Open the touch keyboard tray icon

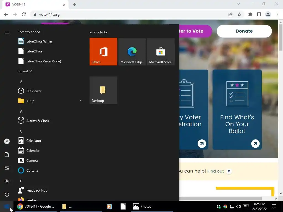[246, 206]
